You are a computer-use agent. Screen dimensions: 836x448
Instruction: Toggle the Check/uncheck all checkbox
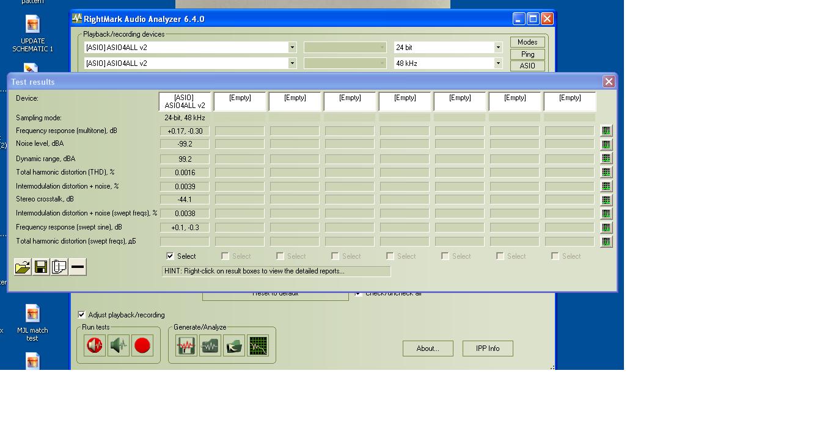pos(359,294)
